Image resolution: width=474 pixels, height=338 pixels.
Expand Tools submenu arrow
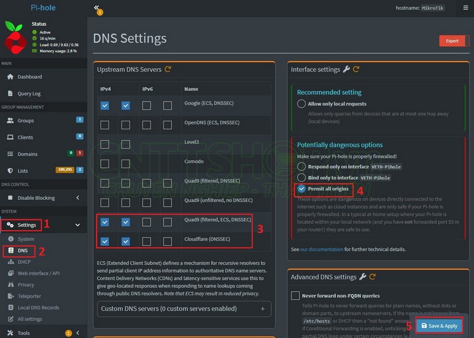[x=78, y=333]
